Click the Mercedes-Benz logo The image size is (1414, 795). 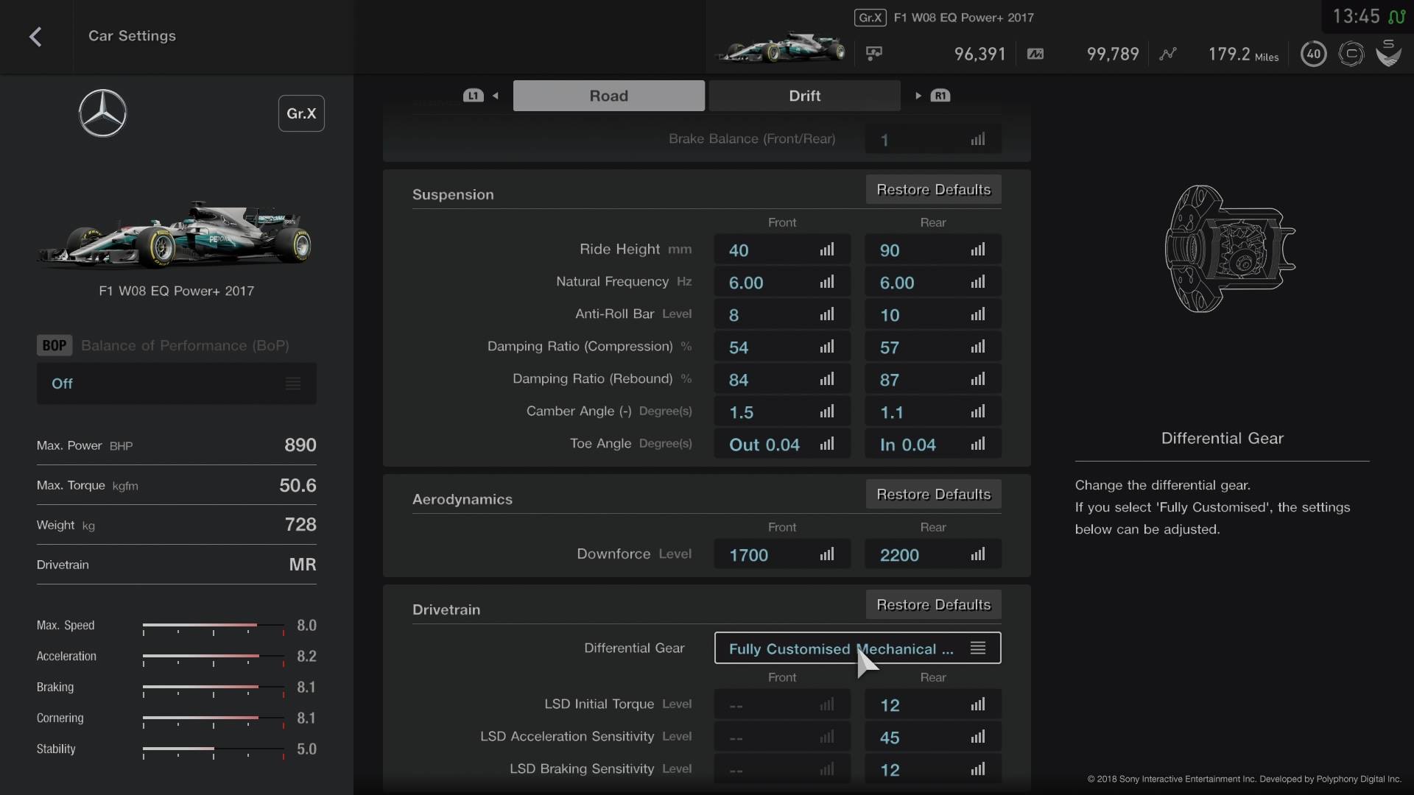pos(102,113)
